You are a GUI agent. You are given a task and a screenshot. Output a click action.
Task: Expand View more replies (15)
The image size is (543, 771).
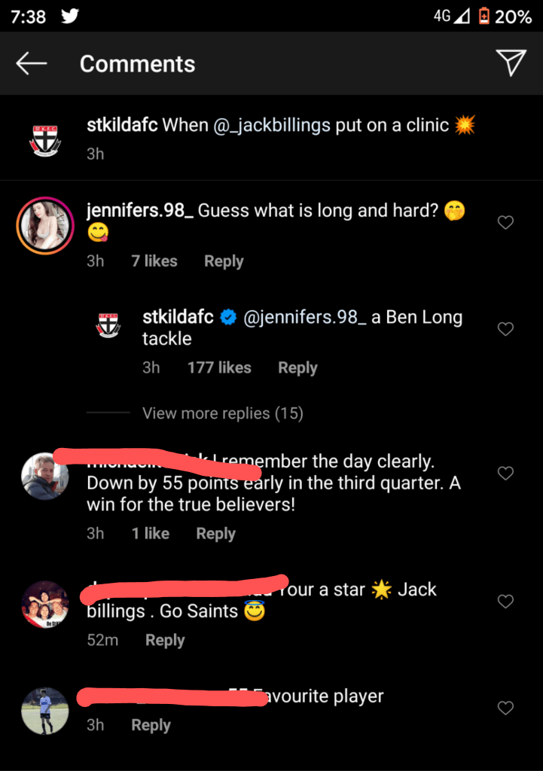point(222,413)
